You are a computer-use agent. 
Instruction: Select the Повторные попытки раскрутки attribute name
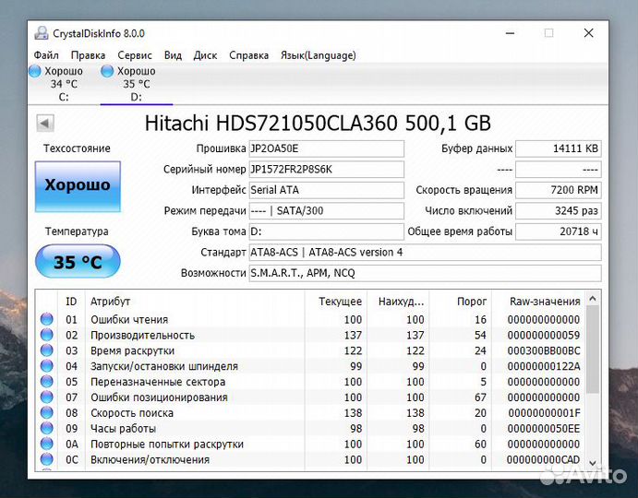(167, 444)
